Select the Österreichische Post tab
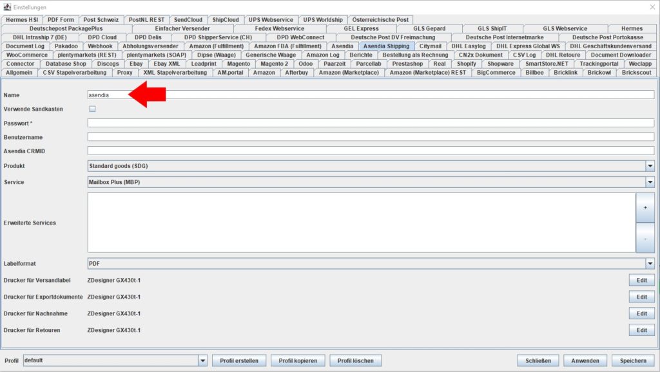The height and width of the screenshot is (372, 660). click(x=380, y=20)
